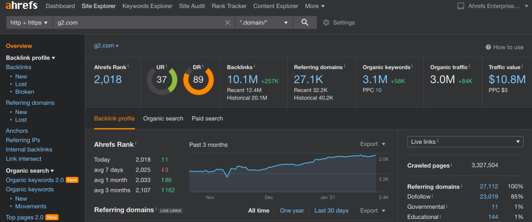Viewport: 532px width, 222px height.
Task: Click the 2,018 Ahrefs Rank value
Action: point(108,80)
